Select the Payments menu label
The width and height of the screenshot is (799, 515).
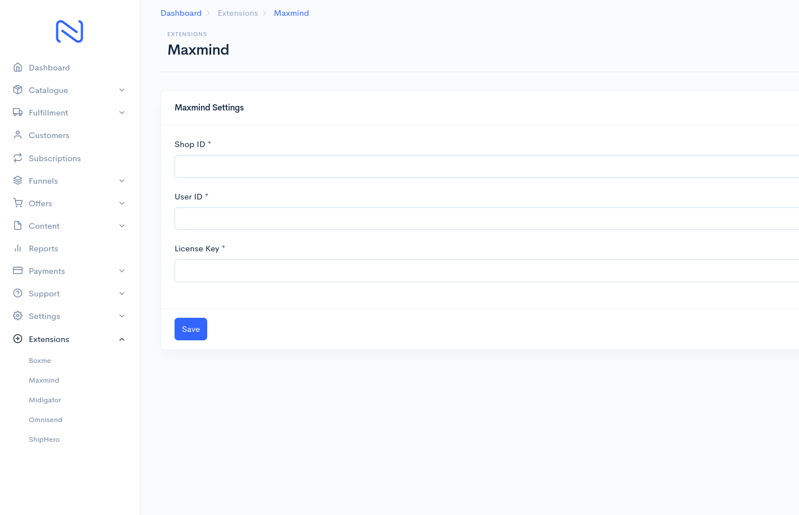click(47, 271)
